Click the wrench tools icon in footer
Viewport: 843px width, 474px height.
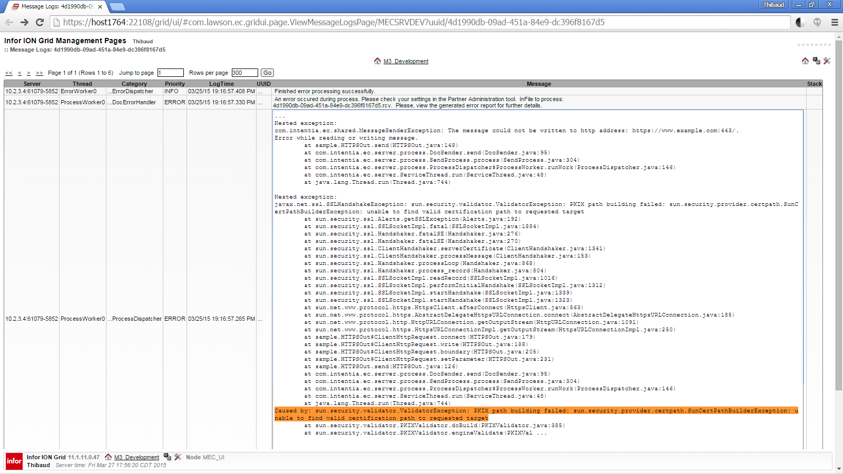point(178,457)
